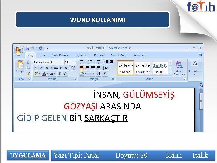The image size is (217, 163).
Task: Justify the paragraph text
Action: click(98, 68)
